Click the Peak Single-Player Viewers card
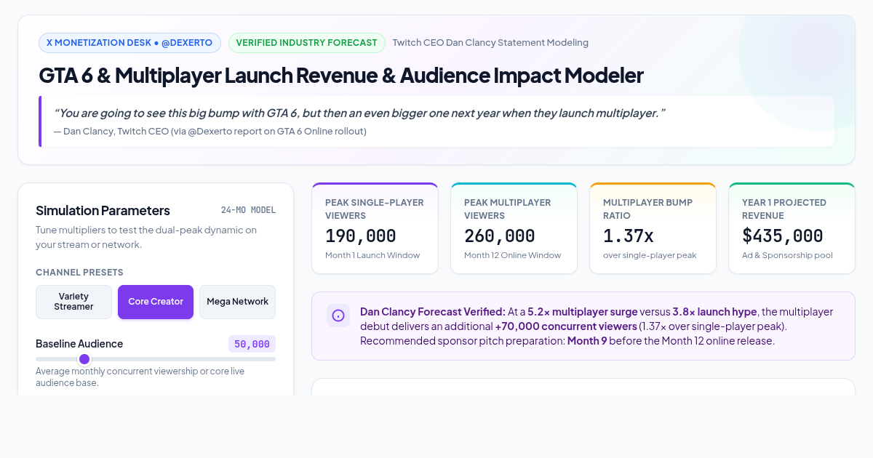Image resolution: width=873 pixels, height=458 pixels. (x=375, y=228)
